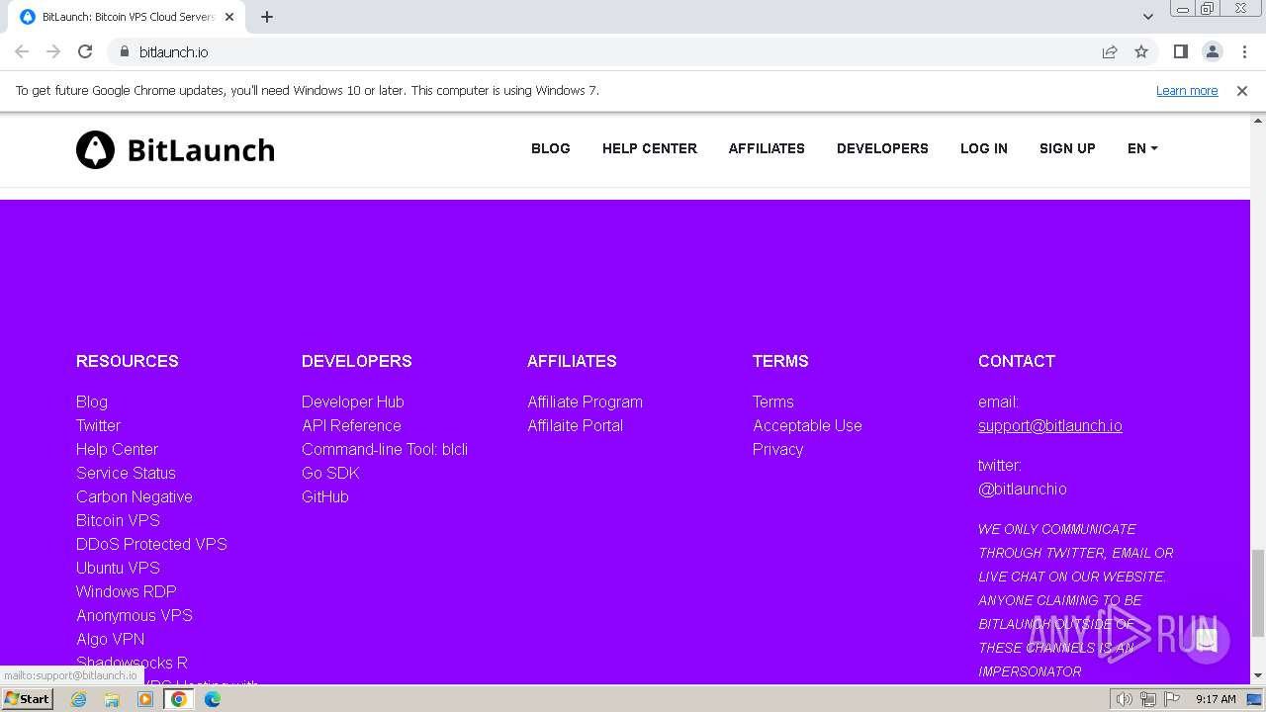
Task: Open the @bitlaunchio twitter handle
Action: 1023,489
